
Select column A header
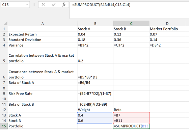click(43, 24)
